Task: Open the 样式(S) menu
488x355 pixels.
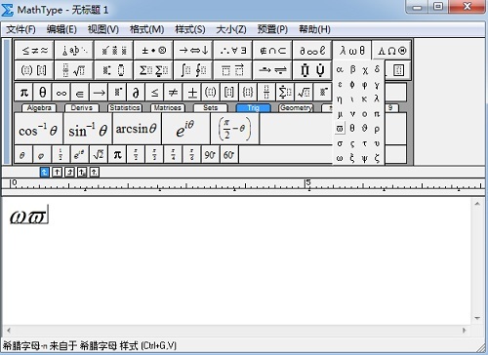Action: point(190,29)
